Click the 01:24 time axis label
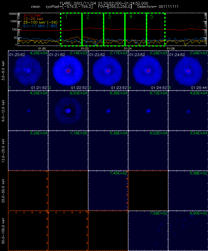 click(127, 48)
